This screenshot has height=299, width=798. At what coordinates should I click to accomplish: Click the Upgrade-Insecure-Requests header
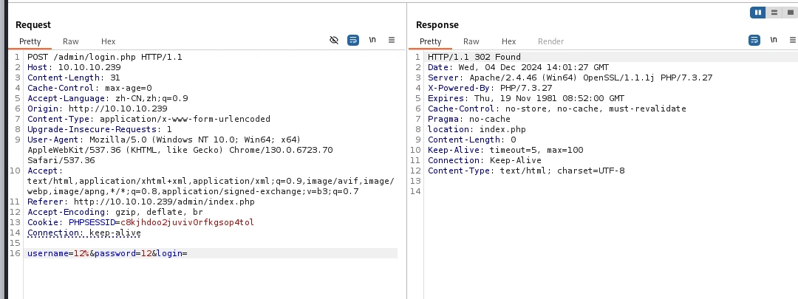pos(100,129)
